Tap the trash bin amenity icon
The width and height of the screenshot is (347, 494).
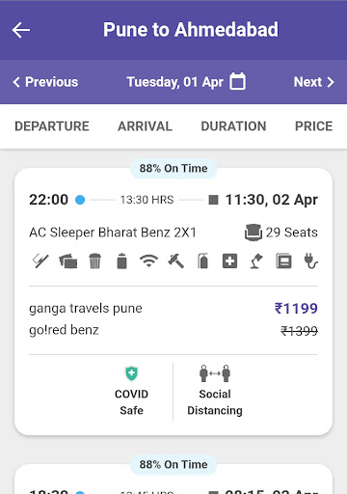coord(94,261)
